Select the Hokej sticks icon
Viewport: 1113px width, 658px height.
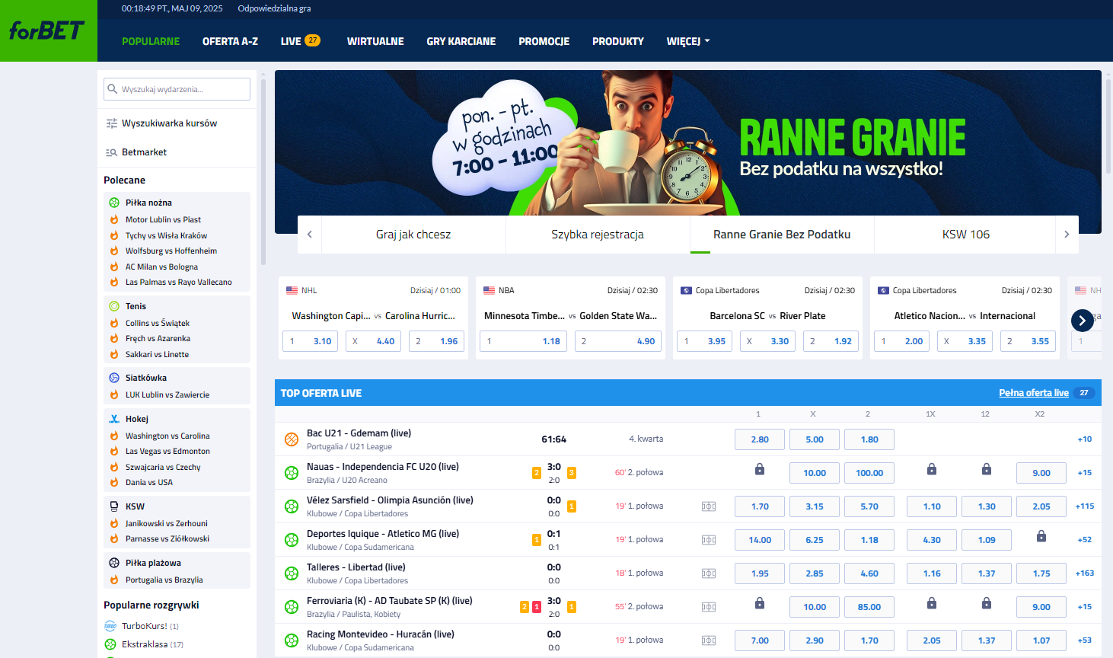(x=114, y=419)
